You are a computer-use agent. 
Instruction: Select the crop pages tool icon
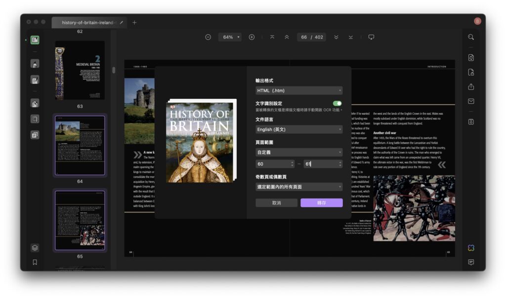[x=35, y=119]
